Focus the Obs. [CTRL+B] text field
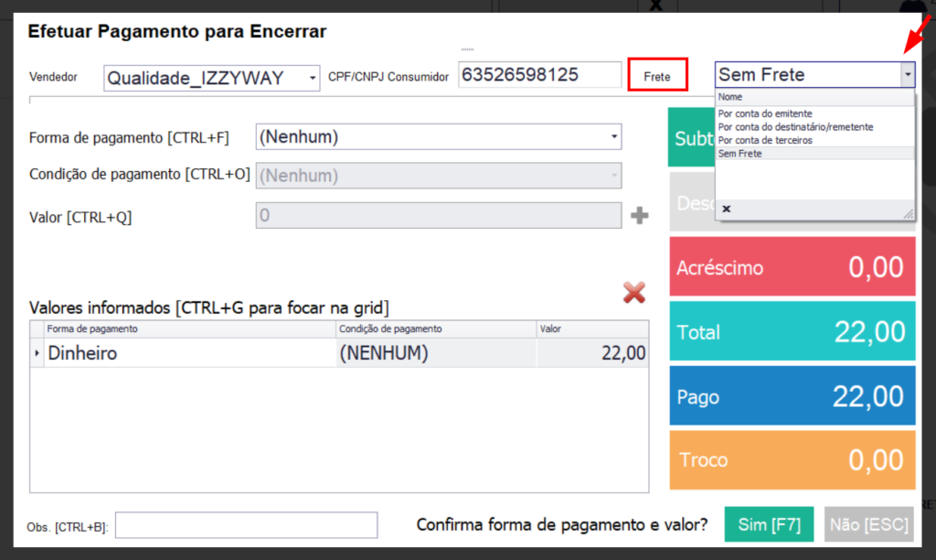Image resolution: width=936 pixels, height=560 pixels. (246, 525)
